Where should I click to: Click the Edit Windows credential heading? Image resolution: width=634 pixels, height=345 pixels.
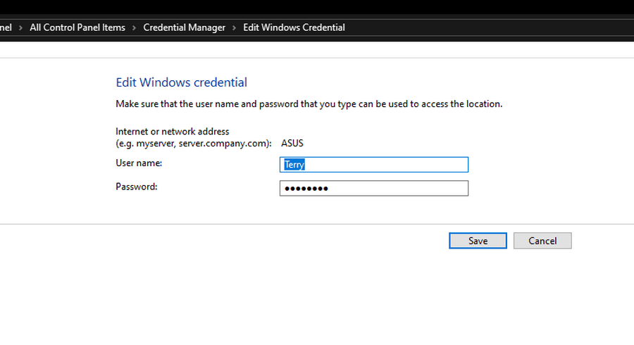click(181, 82)
